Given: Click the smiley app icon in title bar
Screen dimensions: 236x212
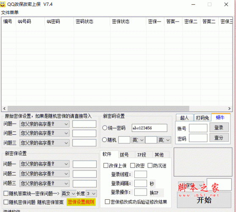Looking at the screenshot, I should pos(3,4).
